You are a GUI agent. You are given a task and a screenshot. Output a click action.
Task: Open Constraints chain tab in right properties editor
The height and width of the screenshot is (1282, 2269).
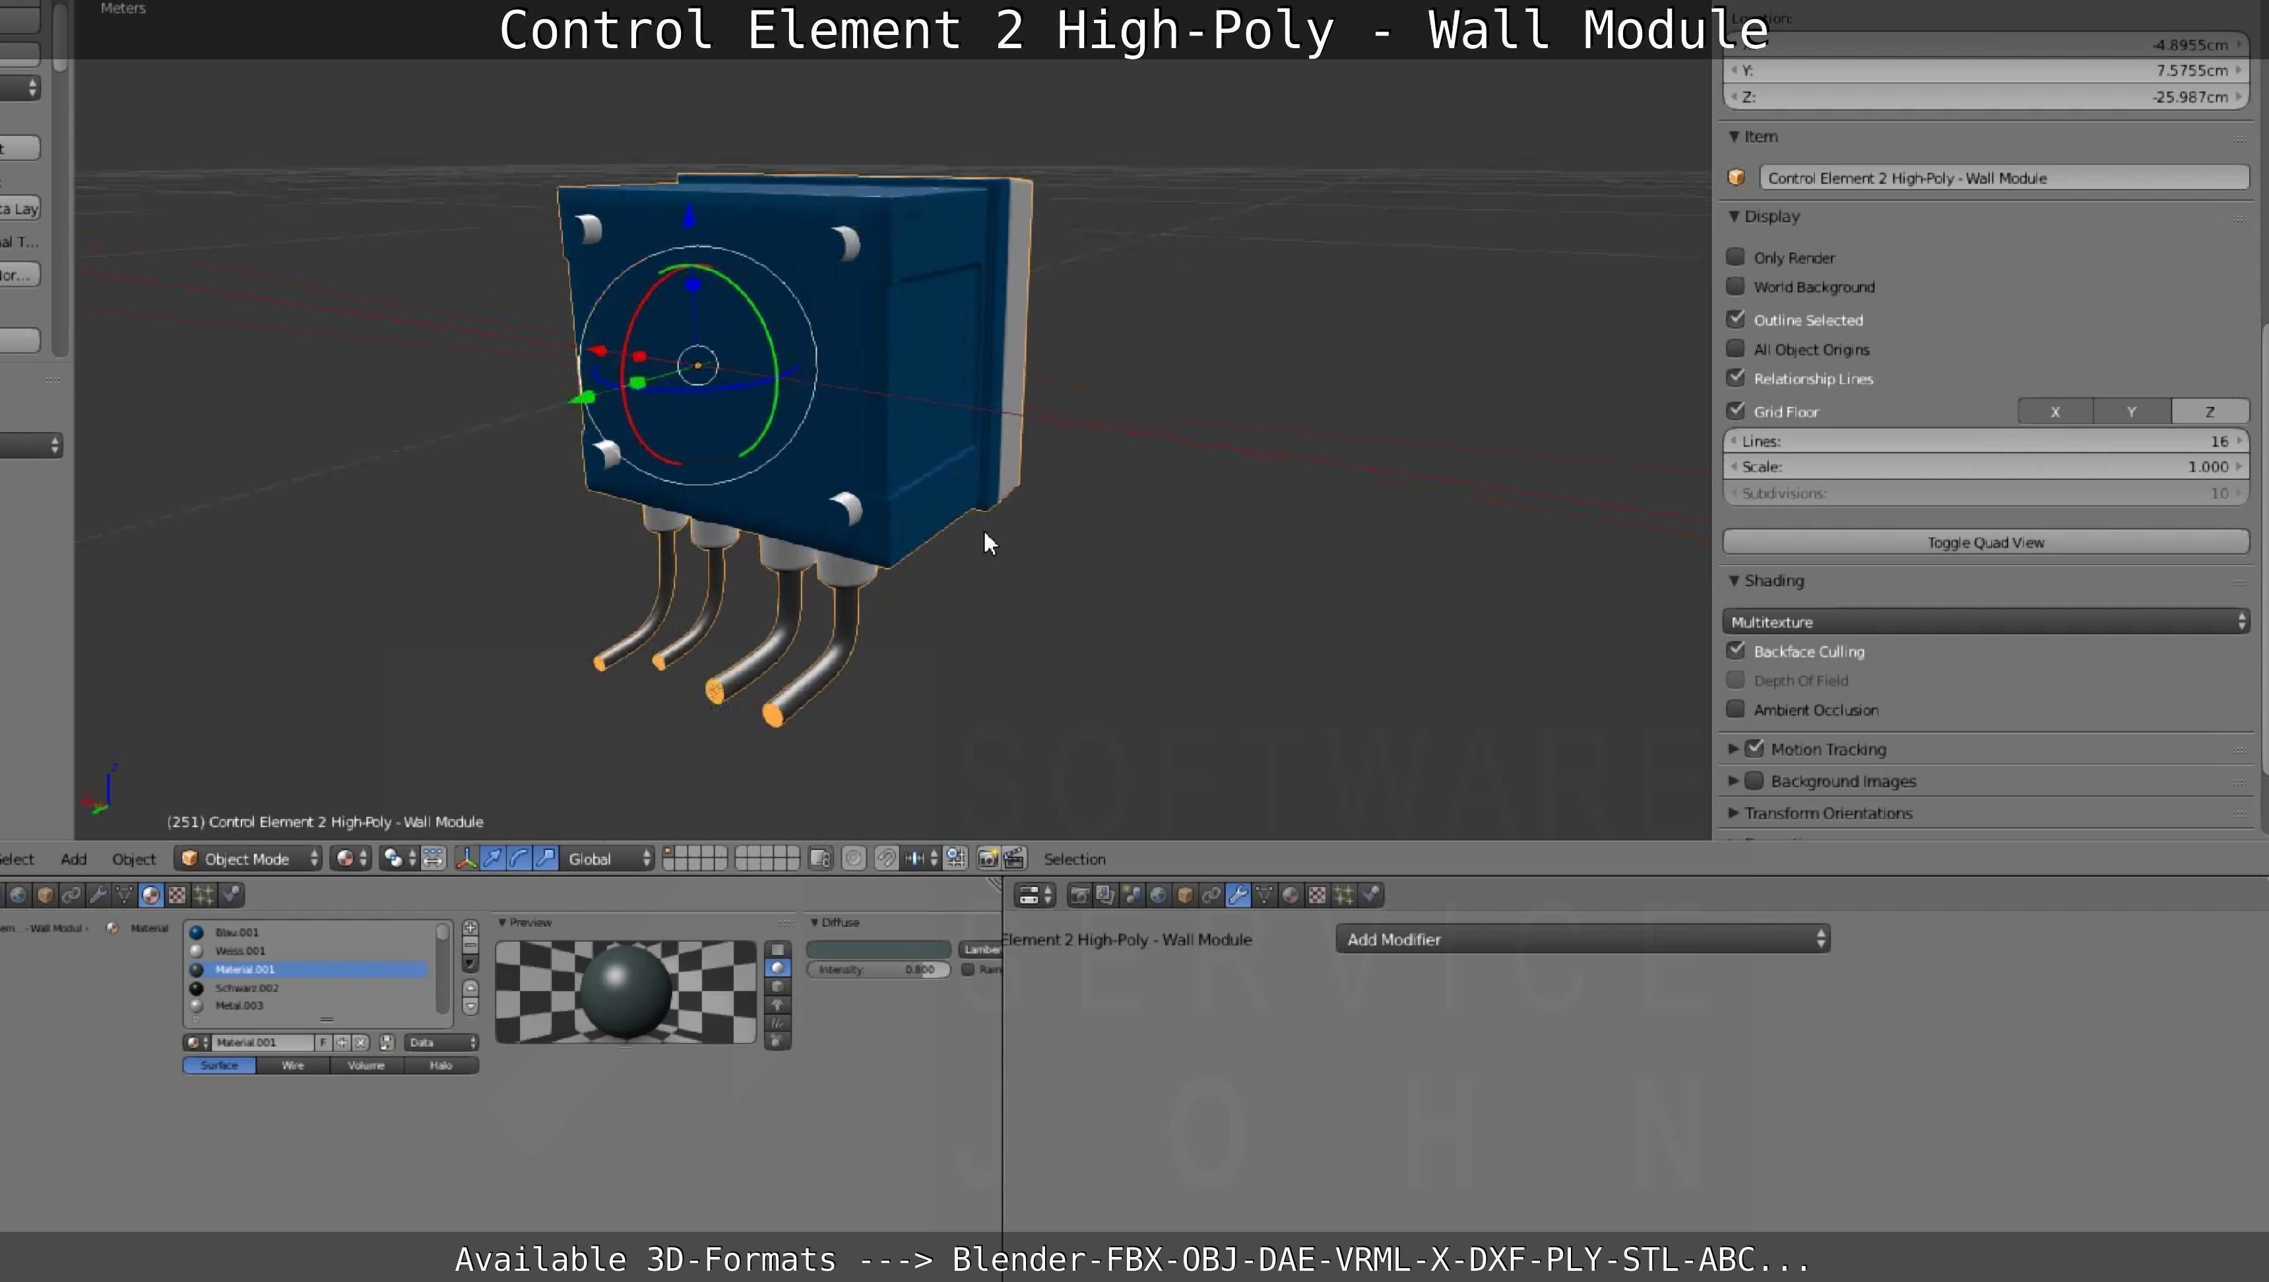point(1211,896)
